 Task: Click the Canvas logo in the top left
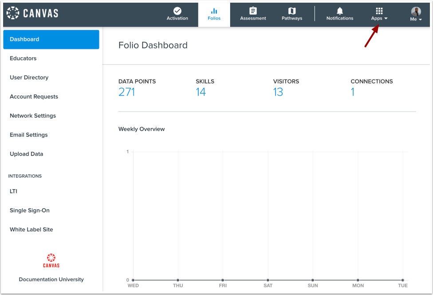(31, 13)
